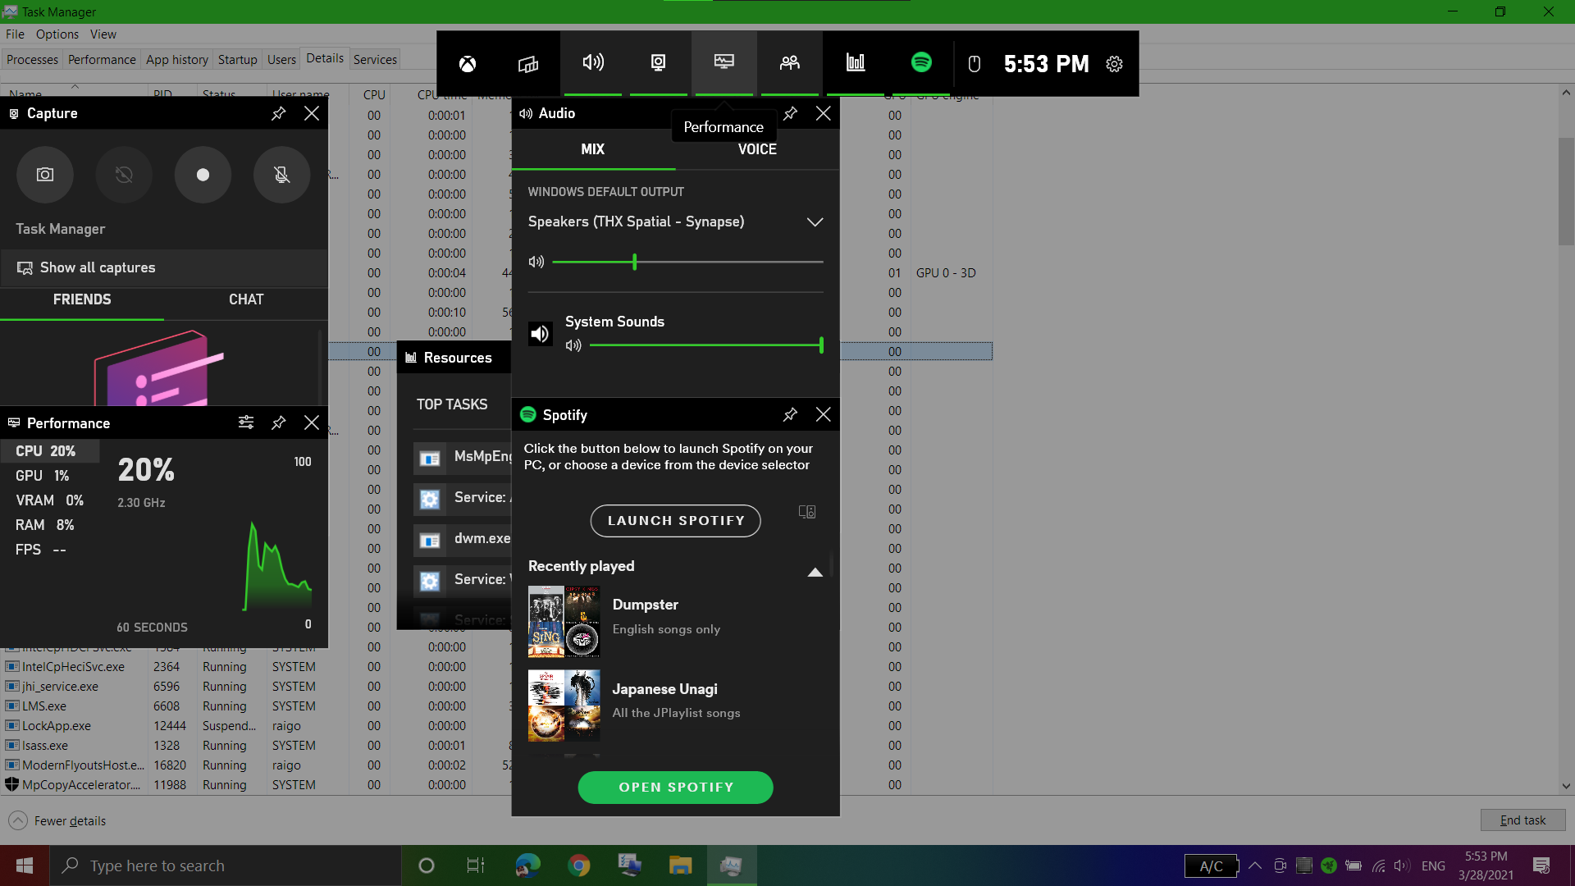Pin the Spotify widget
Image resolution: width=1575 pixels, height=886 pixels.
click(791, 414)
